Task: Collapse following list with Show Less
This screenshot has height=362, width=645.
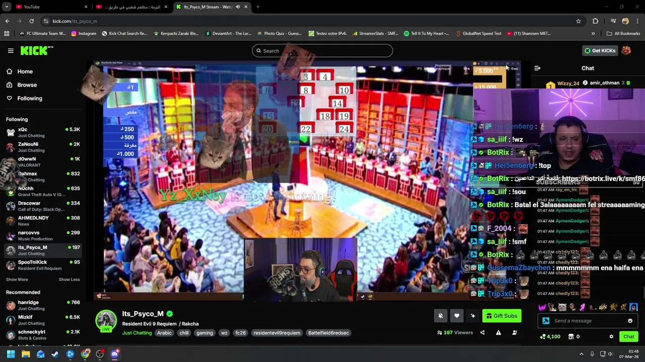Action: tap(69, 280)
